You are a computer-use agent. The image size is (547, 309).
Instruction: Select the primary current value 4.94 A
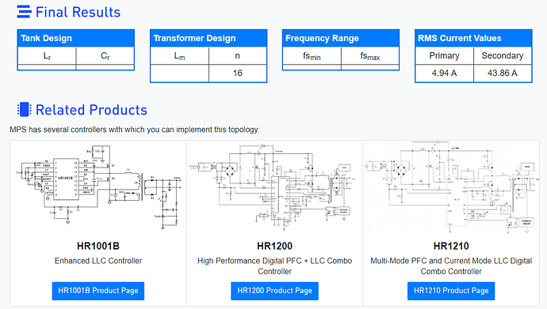444,73
